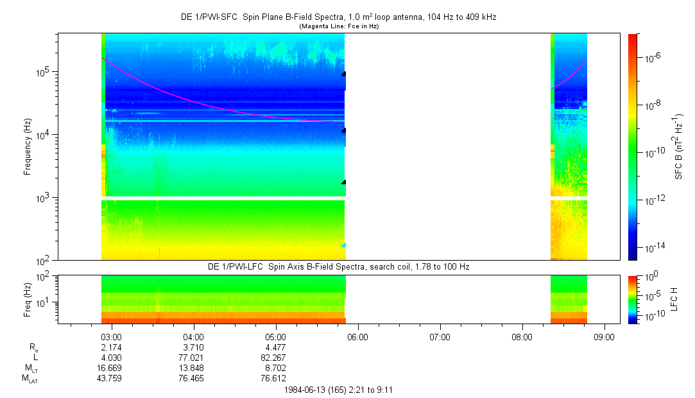The image size is (695, 398).
Task: Click the DE 1/PWI-LFC panel title
Action: (x=339, y=267)
